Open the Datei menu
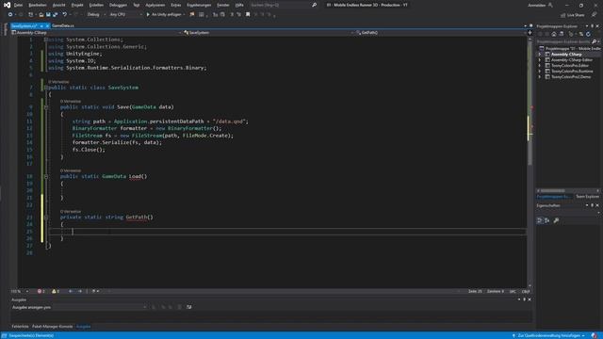 click(18, 5)
